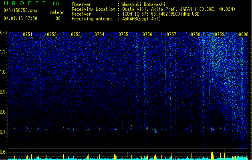The height and width of the screenshot is (160, 252).
Task: Click the 0.7 kHz frequency label
Action: click(4, 132)
